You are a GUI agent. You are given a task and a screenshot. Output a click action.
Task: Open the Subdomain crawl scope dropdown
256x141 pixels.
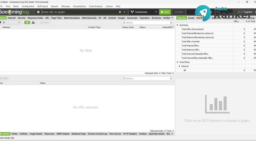(x=144, y=12)
